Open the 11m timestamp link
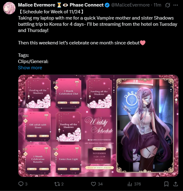This screenshot has width=183, height=191. click(x=157, y=5)
